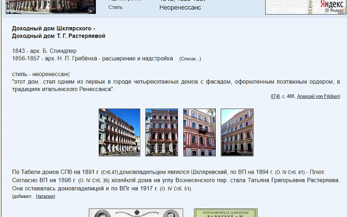Click the line стиль - неоренессанс
Screen dimensions: 347x217
click(41, 74)
